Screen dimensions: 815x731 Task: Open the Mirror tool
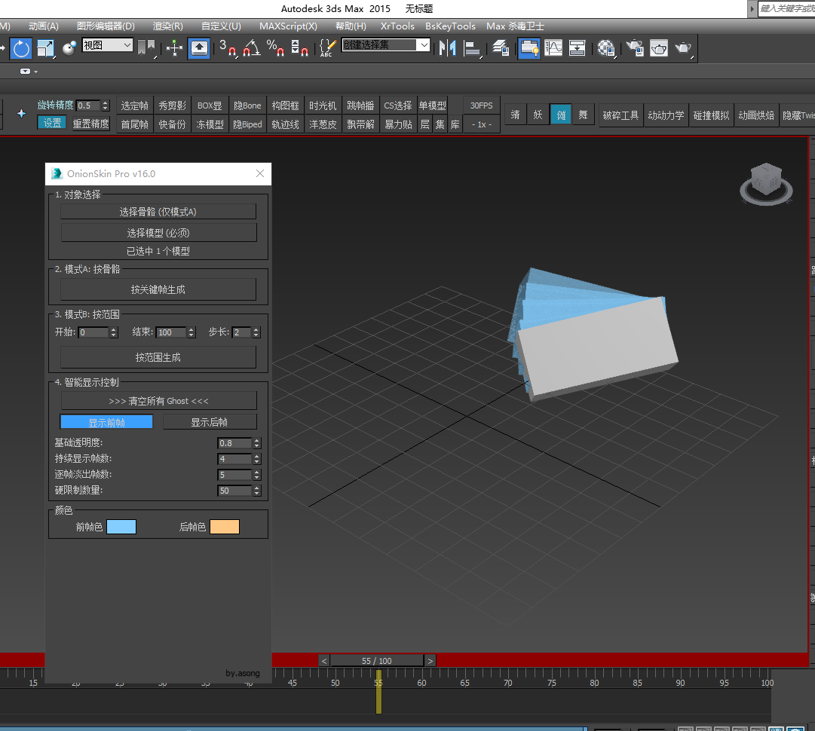click(448, 48)
